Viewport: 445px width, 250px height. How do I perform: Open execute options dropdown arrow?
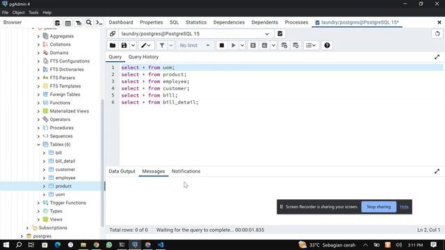coord(242,45)
